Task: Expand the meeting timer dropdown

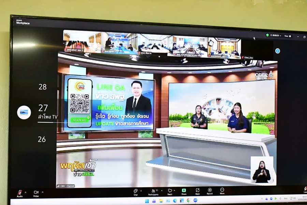Action: click(x=280, y=36)
